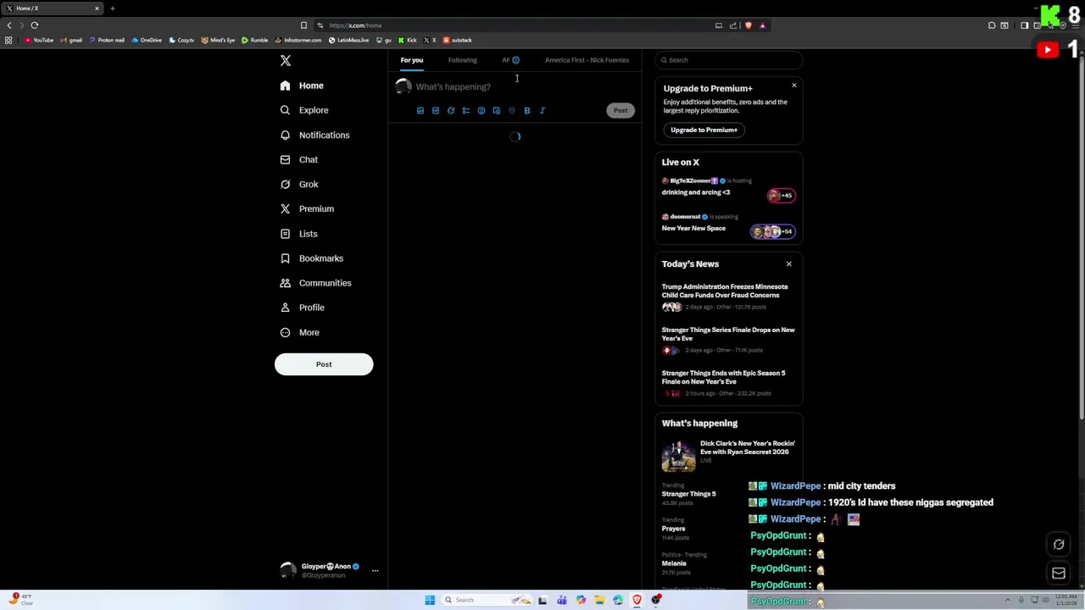
Task: Click the bookmark page icon beside address bar
Action: pos(303,25)
